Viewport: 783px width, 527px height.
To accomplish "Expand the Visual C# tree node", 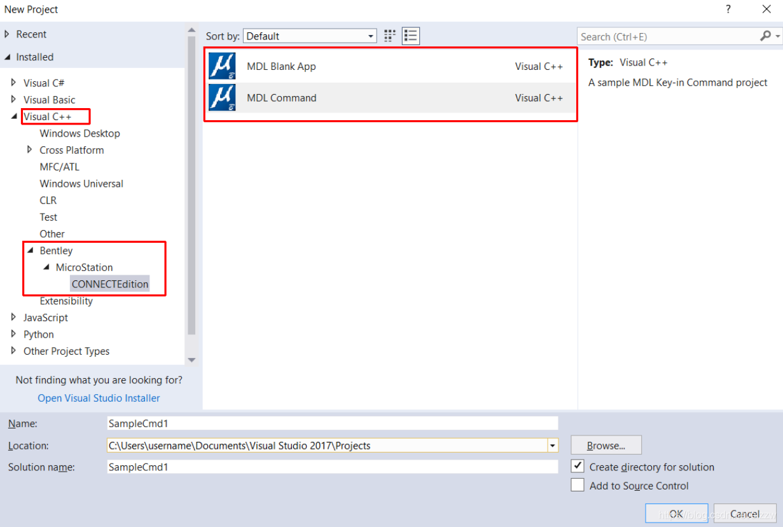I will click(14, 83).
